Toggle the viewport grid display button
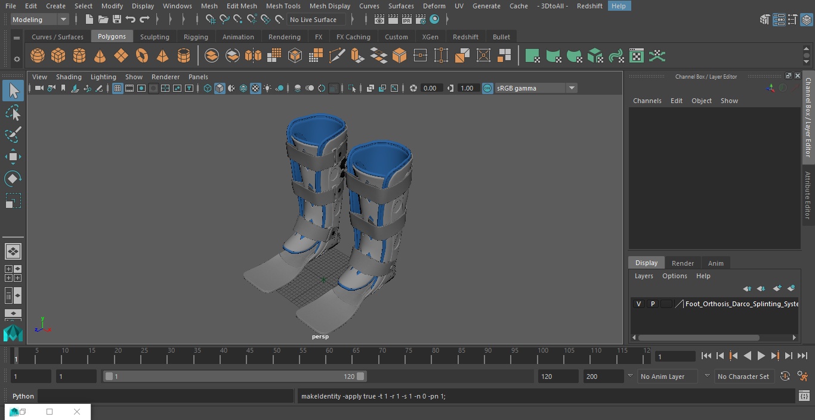The height and width of the screenshot is (420, 815). point(118,88)
